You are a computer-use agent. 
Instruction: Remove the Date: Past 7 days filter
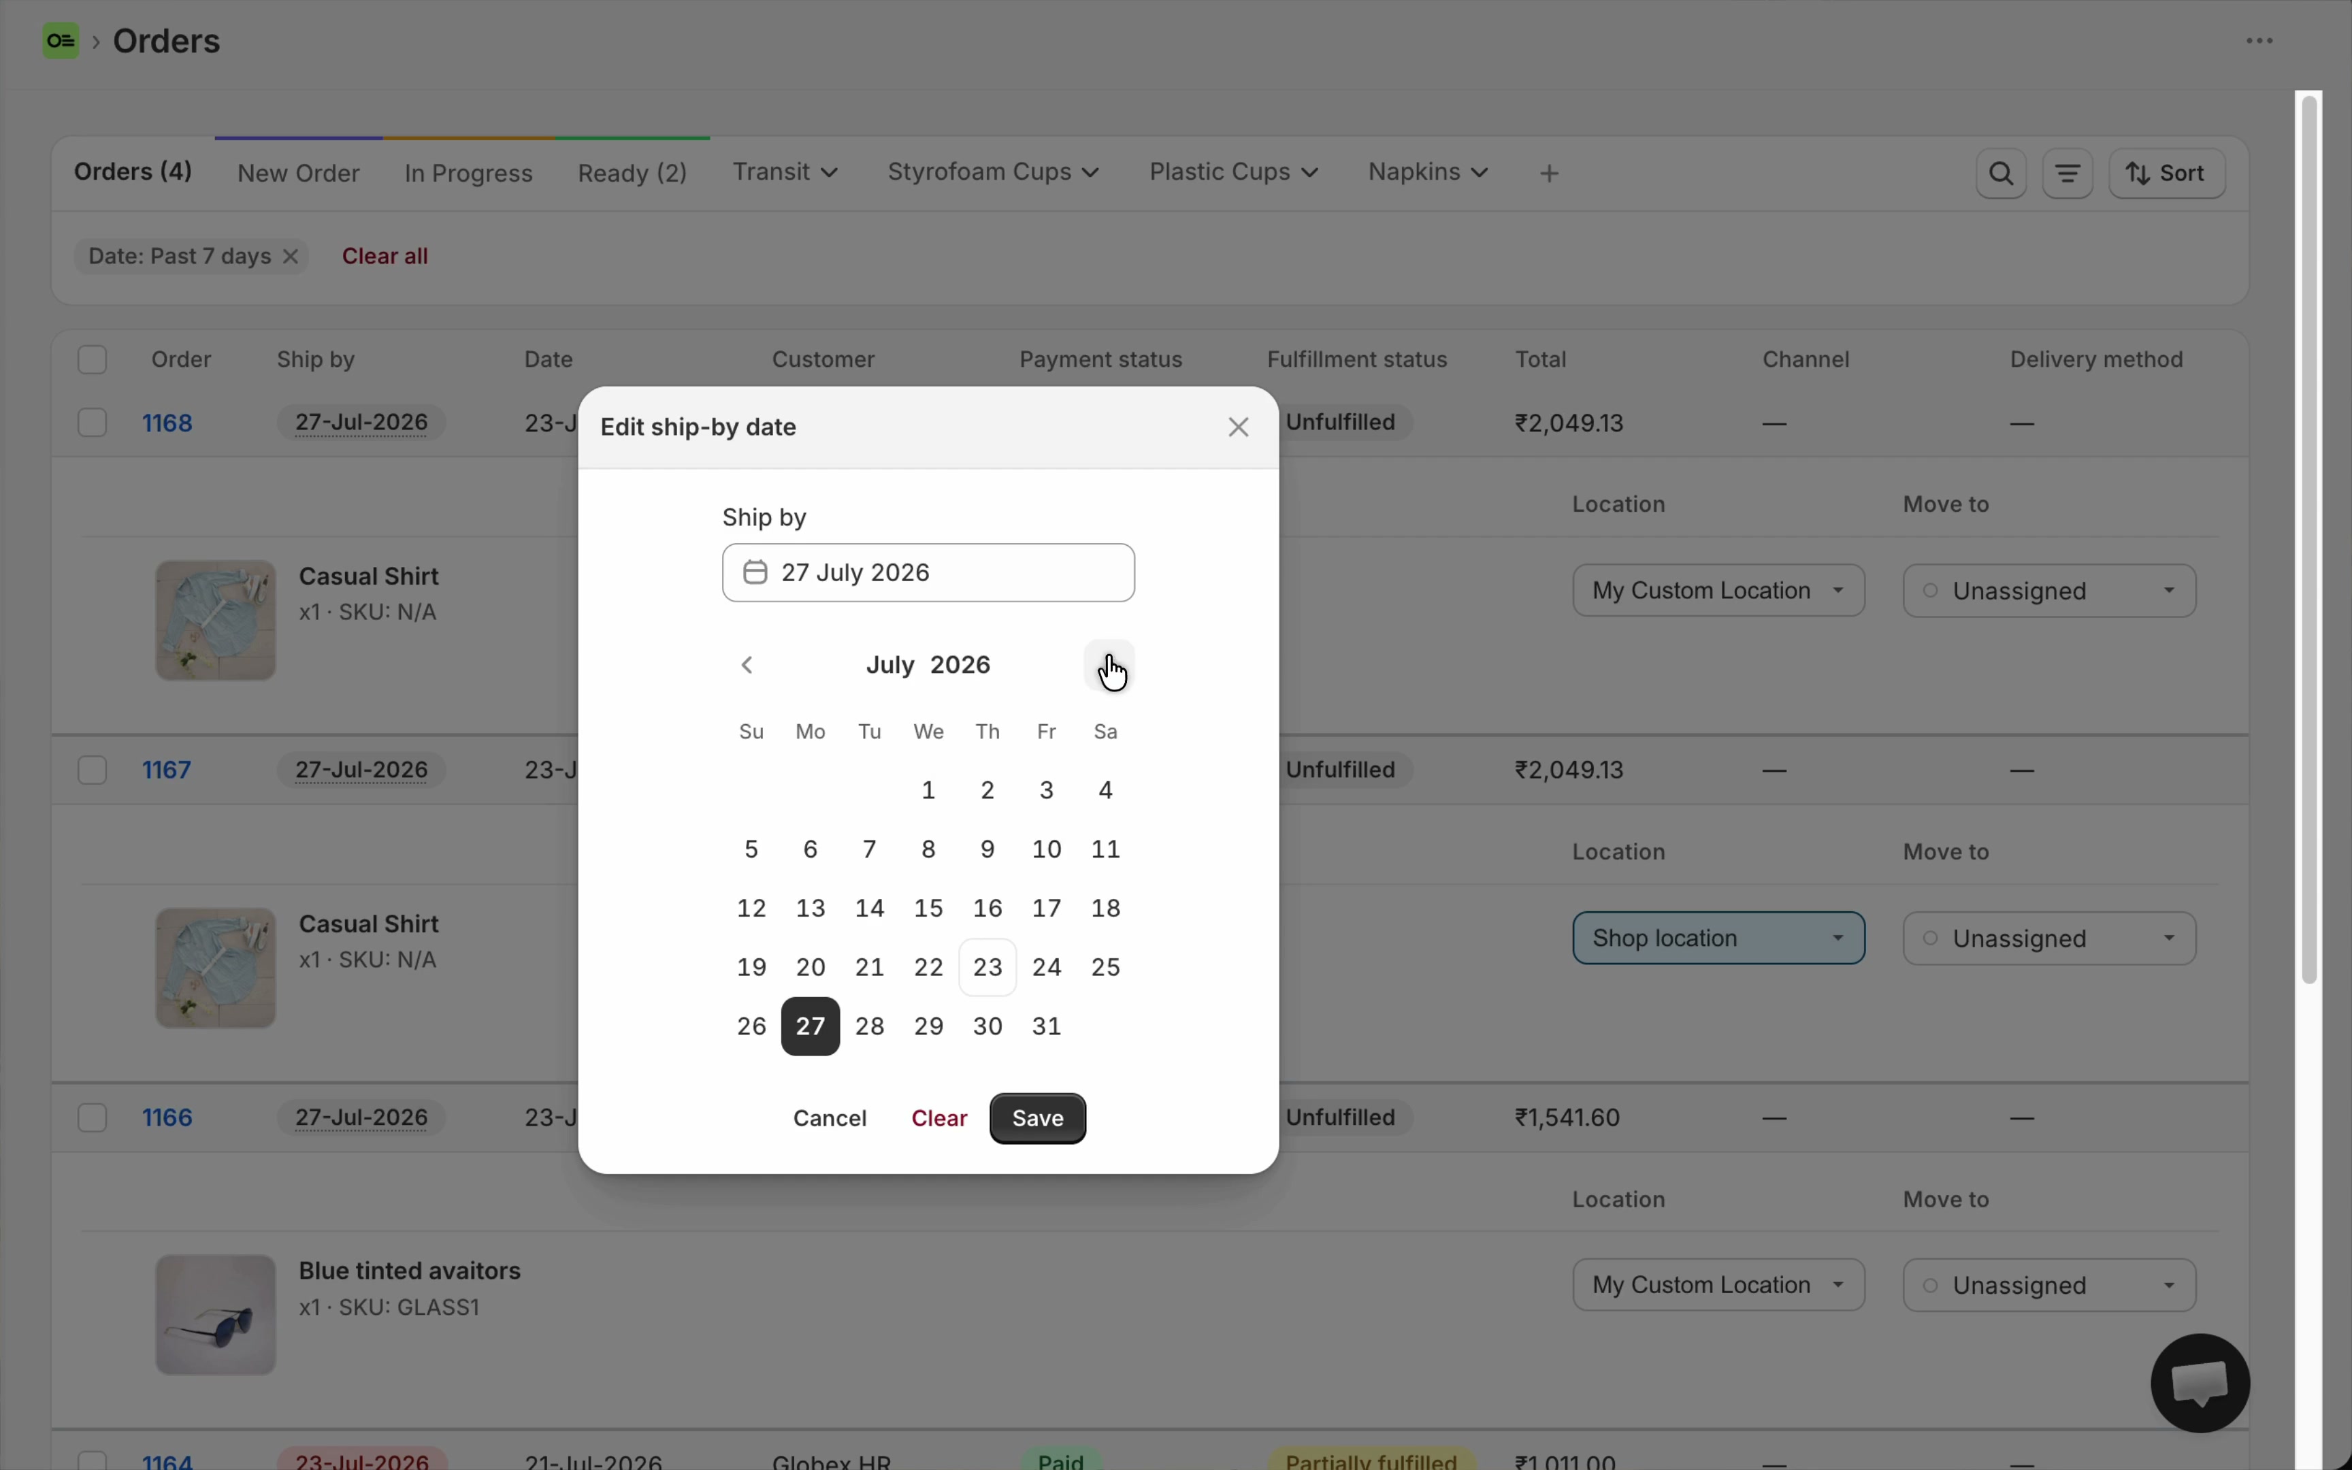tap(291, 257)
